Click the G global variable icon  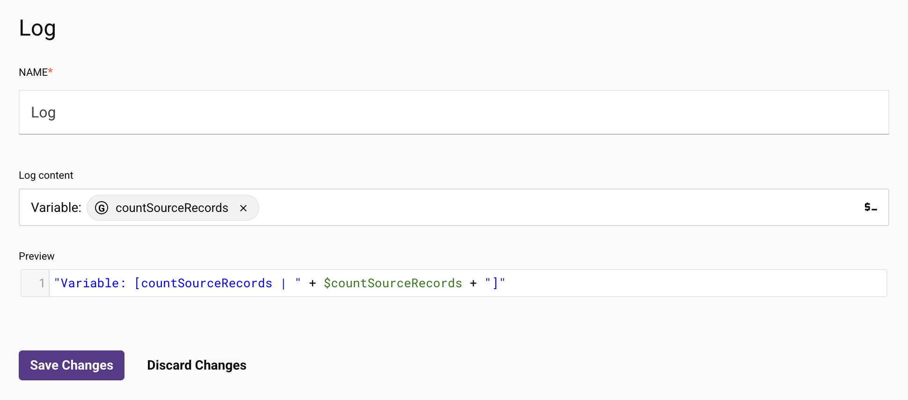(102, 208)
